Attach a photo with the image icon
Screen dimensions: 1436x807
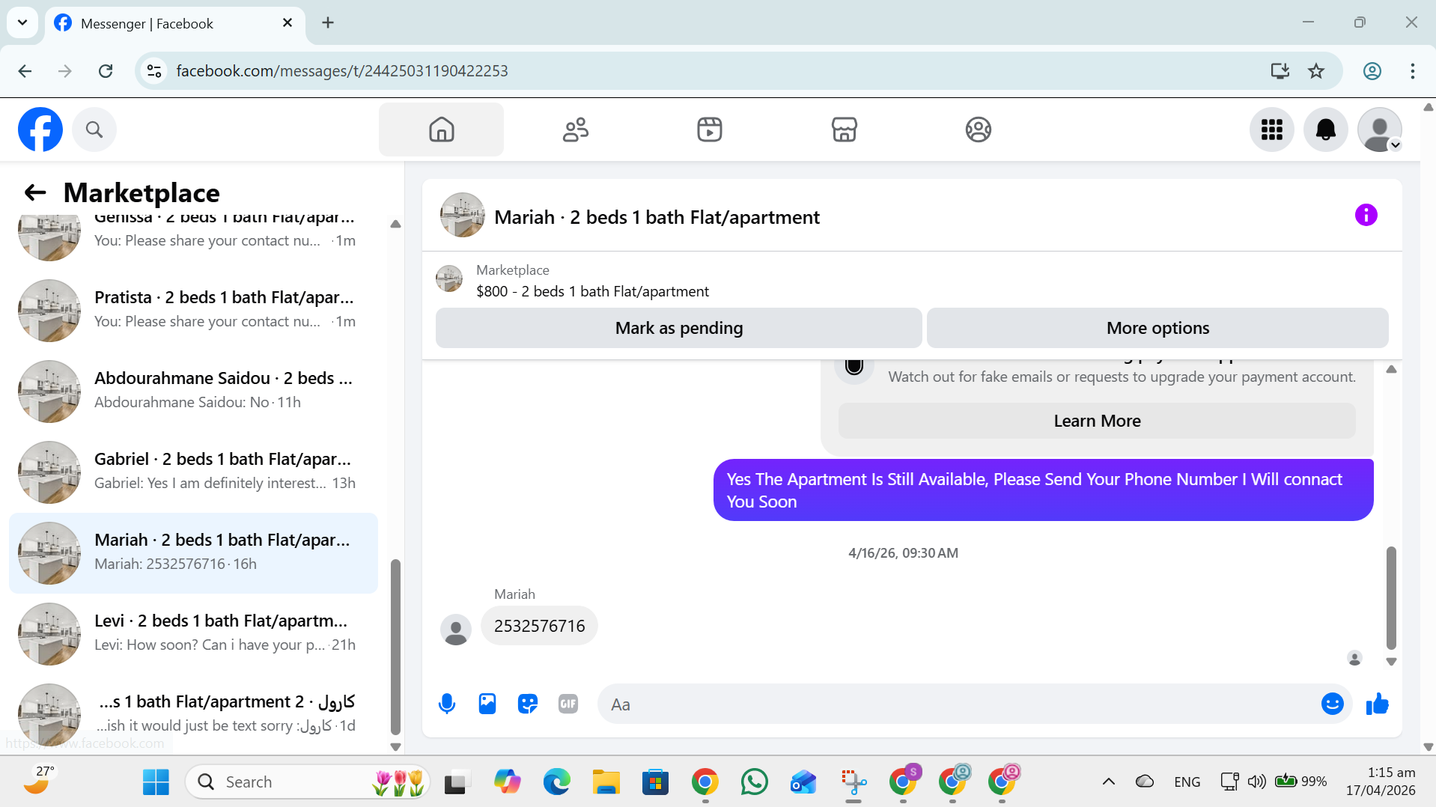(487, 704)
